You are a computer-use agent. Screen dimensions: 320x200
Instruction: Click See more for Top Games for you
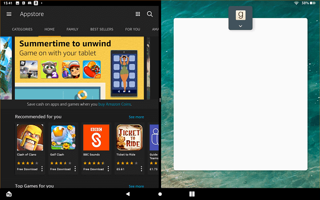[x=136, y=186]
